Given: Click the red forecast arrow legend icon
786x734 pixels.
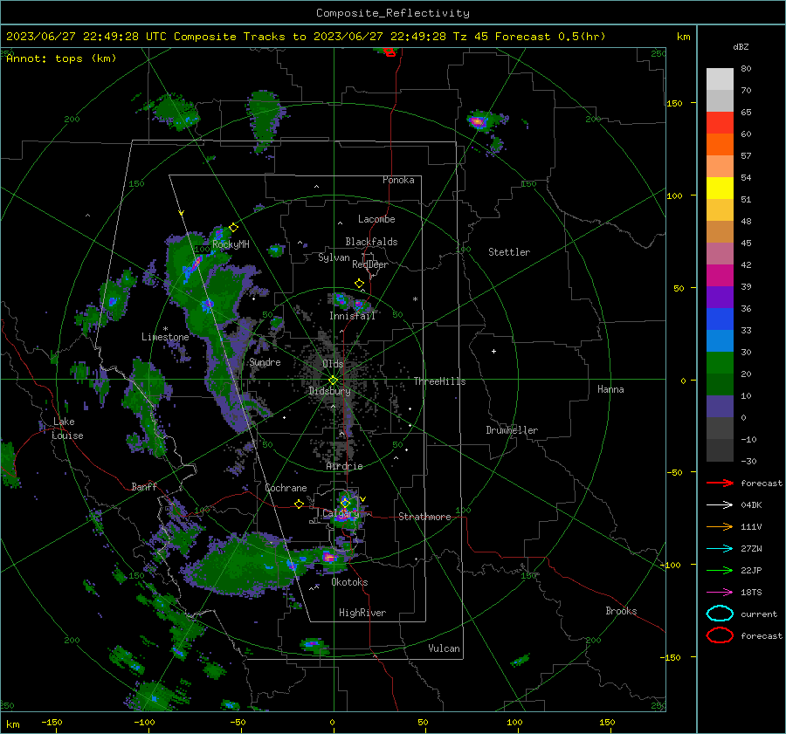Looking at the screenshot, I should [720, 483].
